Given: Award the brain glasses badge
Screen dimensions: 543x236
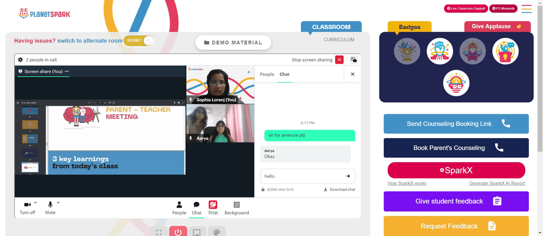Looking at the screenshot, I should 456,83.
